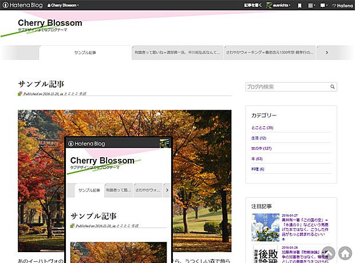Open the サンプル記事 article heading

(41, 84)
